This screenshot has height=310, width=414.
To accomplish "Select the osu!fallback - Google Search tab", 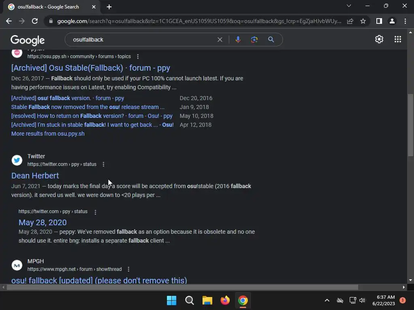I will (x=51, y=7).
